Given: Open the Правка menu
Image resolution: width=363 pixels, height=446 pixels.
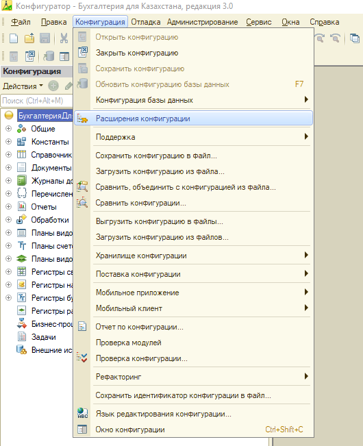Looking at the screenshot, I should coord(53,22).
